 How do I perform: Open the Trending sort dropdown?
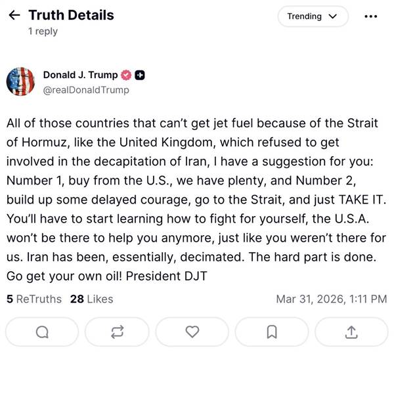coord(312,16)
